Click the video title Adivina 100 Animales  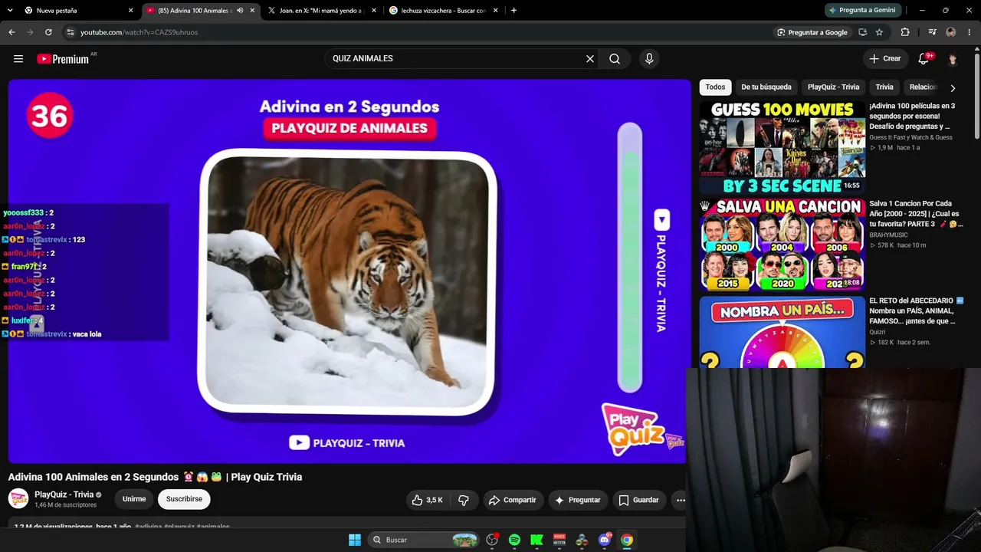click(155, 477)
